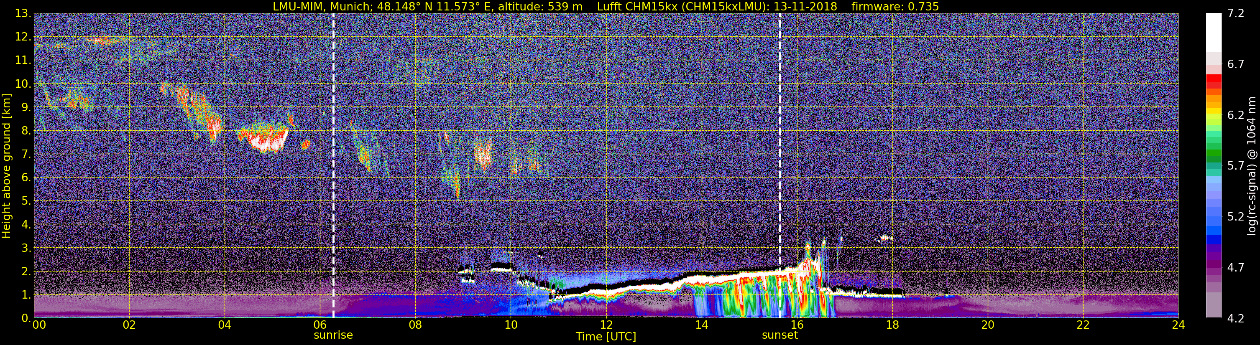Screen dimensions: 1260x345
Task: Click the time axis tick label '02'
Action: click(x=129, y=325)
